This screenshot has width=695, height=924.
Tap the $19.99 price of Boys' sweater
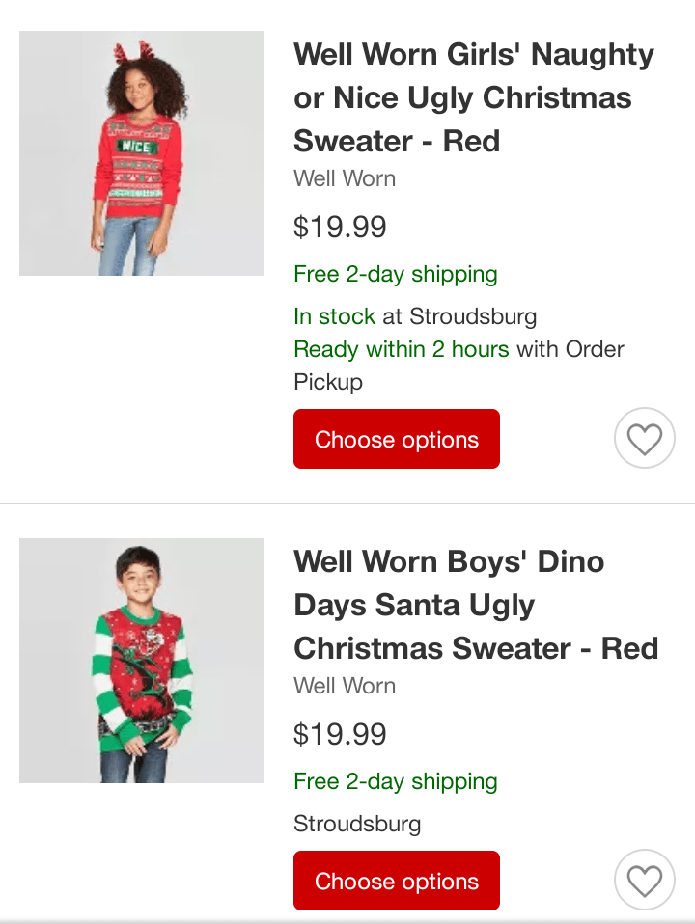tap(340, 735)
